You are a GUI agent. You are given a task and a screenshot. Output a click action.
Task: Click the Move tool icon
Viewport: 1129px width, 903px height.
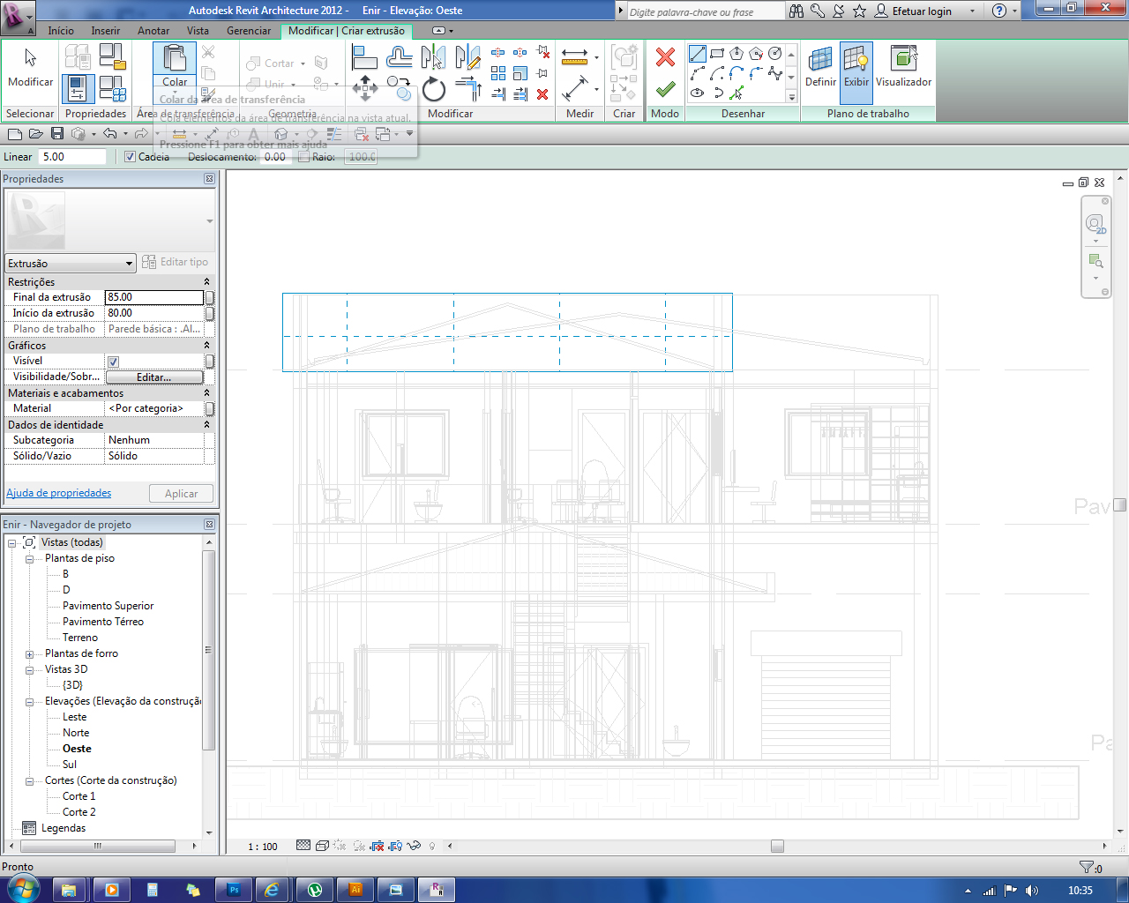coord(364,88)
